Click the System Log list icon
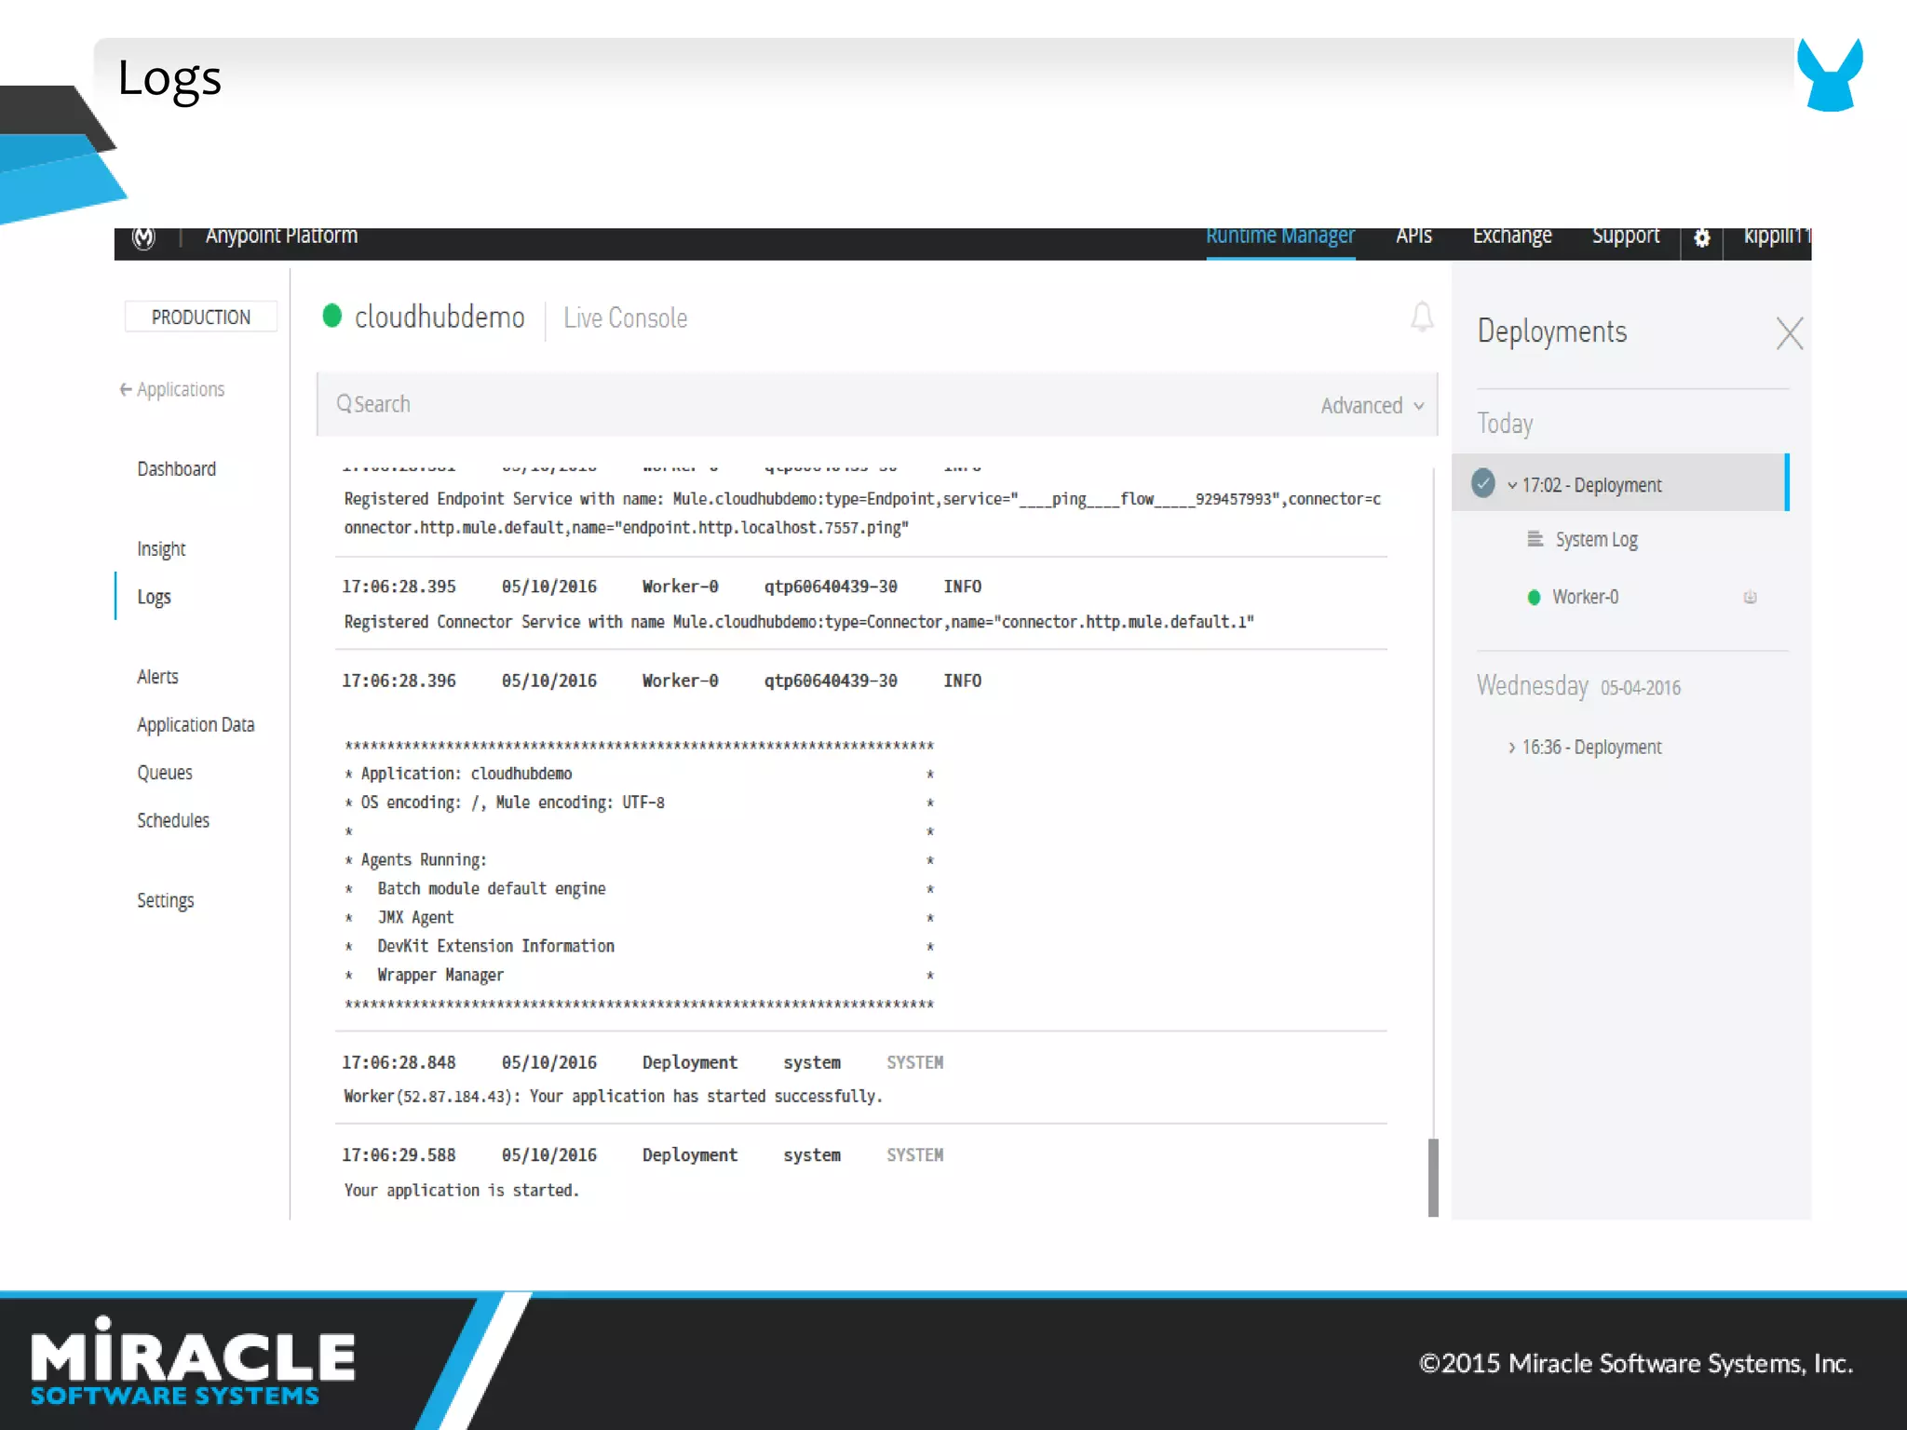 pos(1535,539)
